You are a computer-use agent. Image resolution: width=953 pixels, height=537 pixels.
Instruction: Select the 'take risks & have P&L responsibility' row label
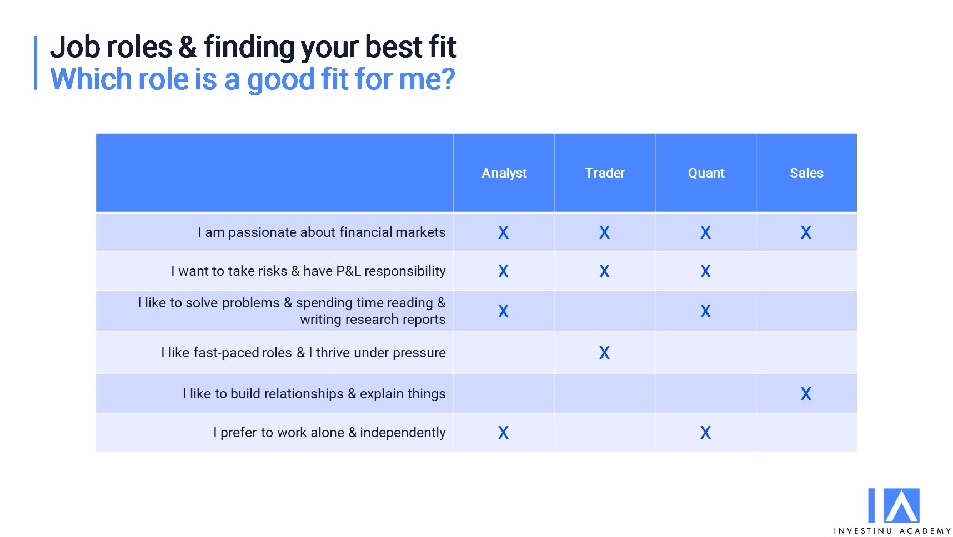click(308, 271)
